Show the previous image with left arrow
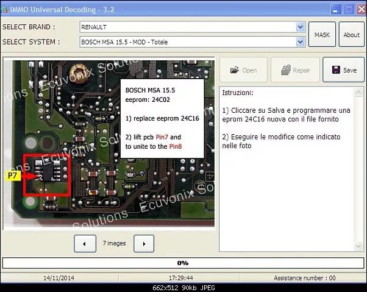 (x=85, y=244)
